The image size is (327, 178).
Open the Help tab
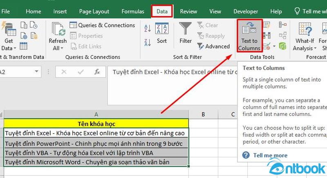coord(276,11)
